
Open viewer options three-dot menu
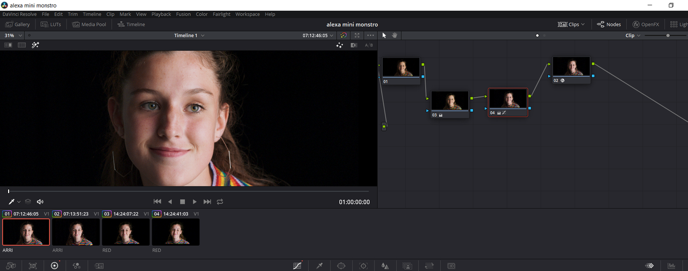click(370, 35)
